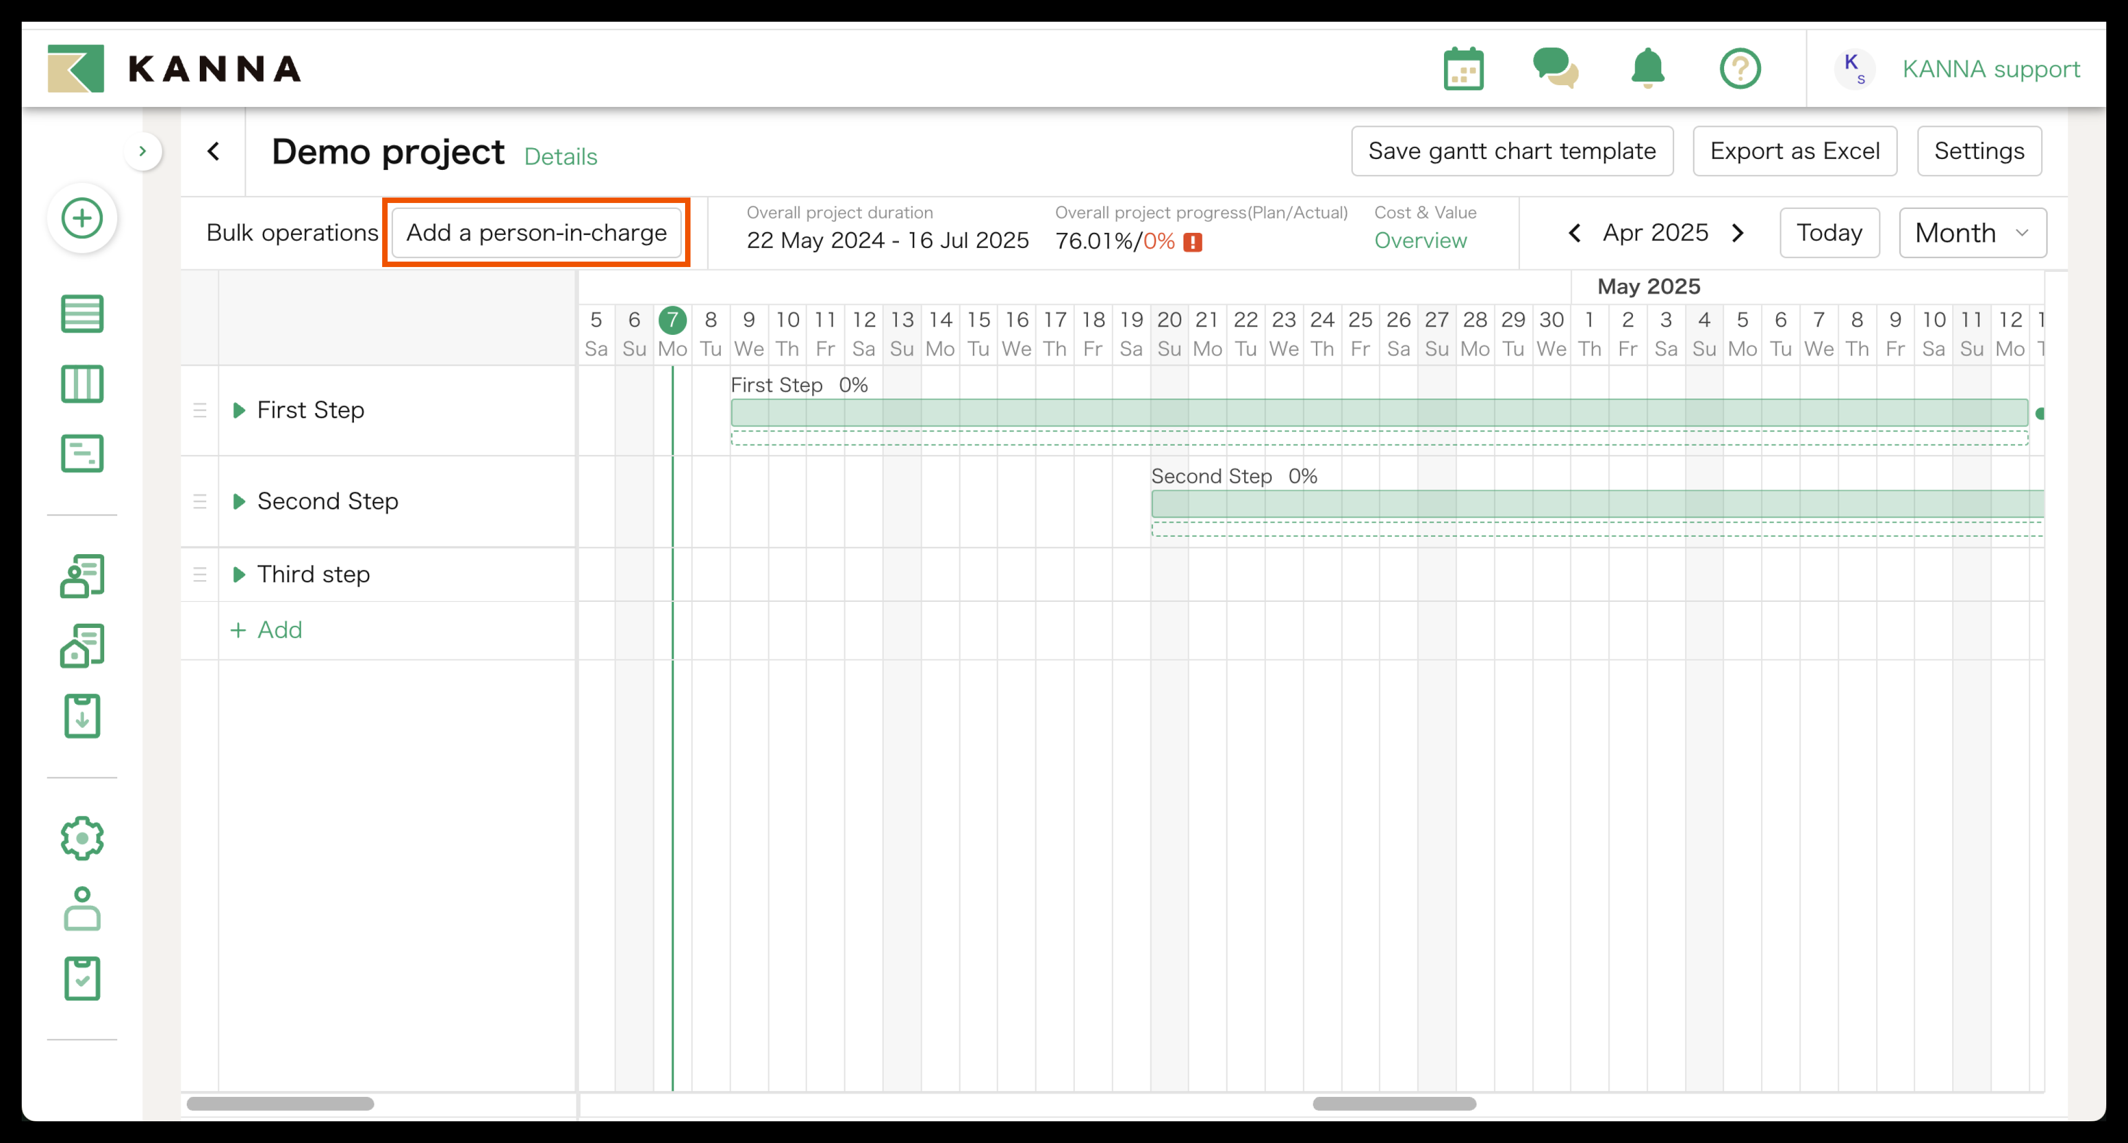The image size is (2128, 1143).
Task: Expand the collapsed sidebar chevron
Action: coord(142,151)
